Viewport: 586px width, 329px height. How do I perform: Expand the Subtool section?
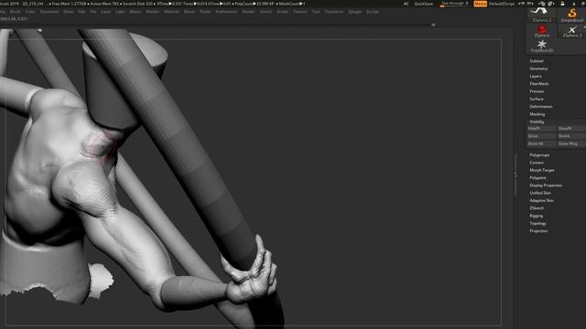coord(537,61)
